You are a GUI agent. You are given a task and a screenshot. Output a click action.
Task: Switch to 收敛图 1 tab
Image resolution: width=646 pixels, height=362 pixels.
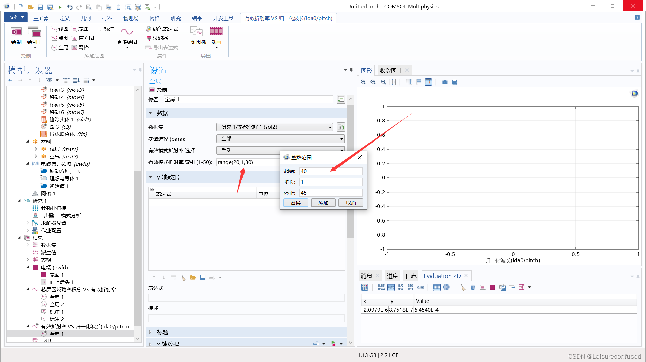(390, 70)
